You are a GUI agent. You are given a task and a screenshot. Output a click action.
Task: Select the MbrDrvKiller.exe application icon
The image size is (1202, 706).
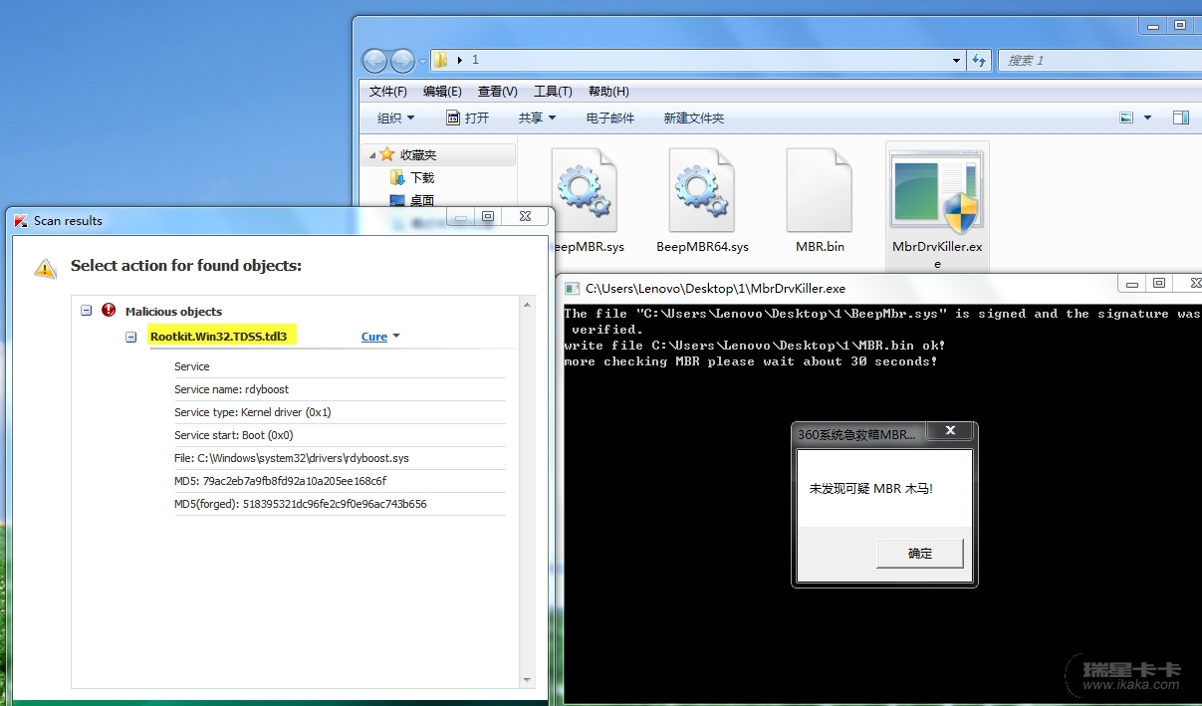click(x=936, y=192)
